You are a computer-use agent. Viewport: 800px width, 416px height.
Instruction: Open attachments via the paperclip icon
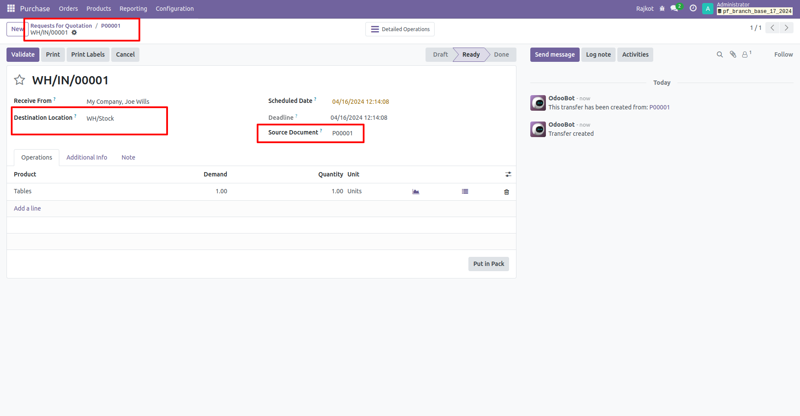click(x=732, y=54)
